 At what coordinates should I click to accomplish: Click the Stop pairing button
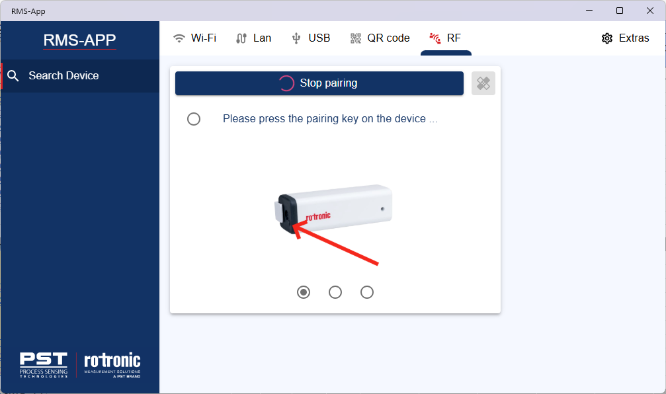point(319,83)
